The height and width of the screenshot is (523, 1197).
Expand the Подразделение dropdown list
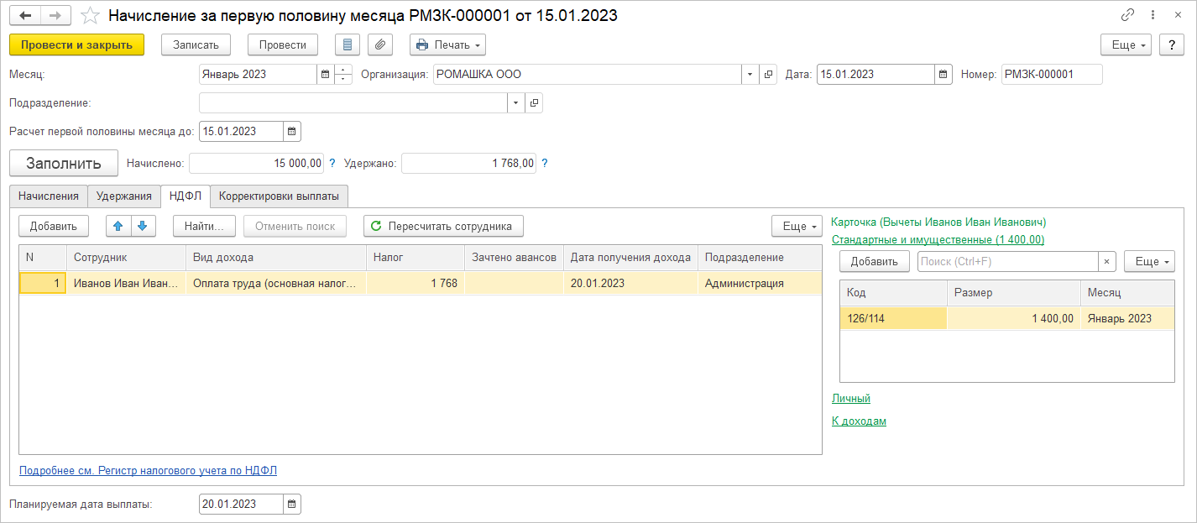click(515, 102)
